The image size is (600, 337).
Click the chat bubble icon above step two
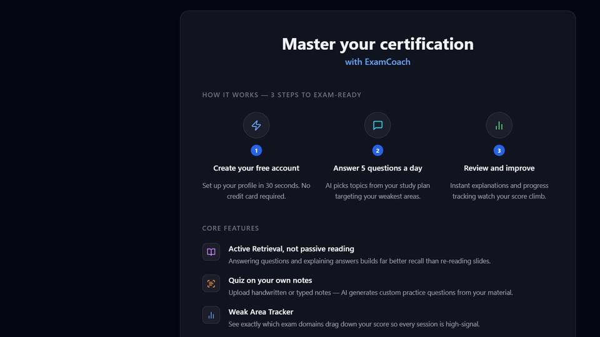click(x=377, y=125)
